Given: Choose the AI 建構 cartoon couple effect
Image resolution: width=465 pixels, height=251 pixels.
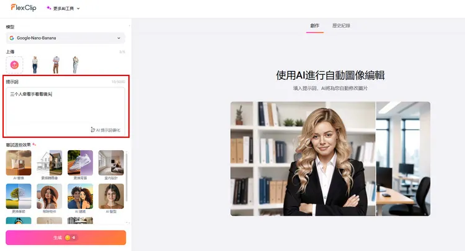Looking at the screenshot, I should [x=80, y=197].
